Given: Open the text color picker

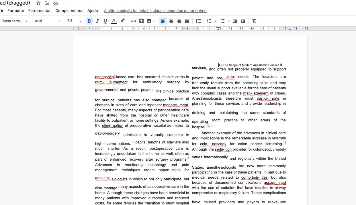Looking at the screenshot, I should 114,21.
